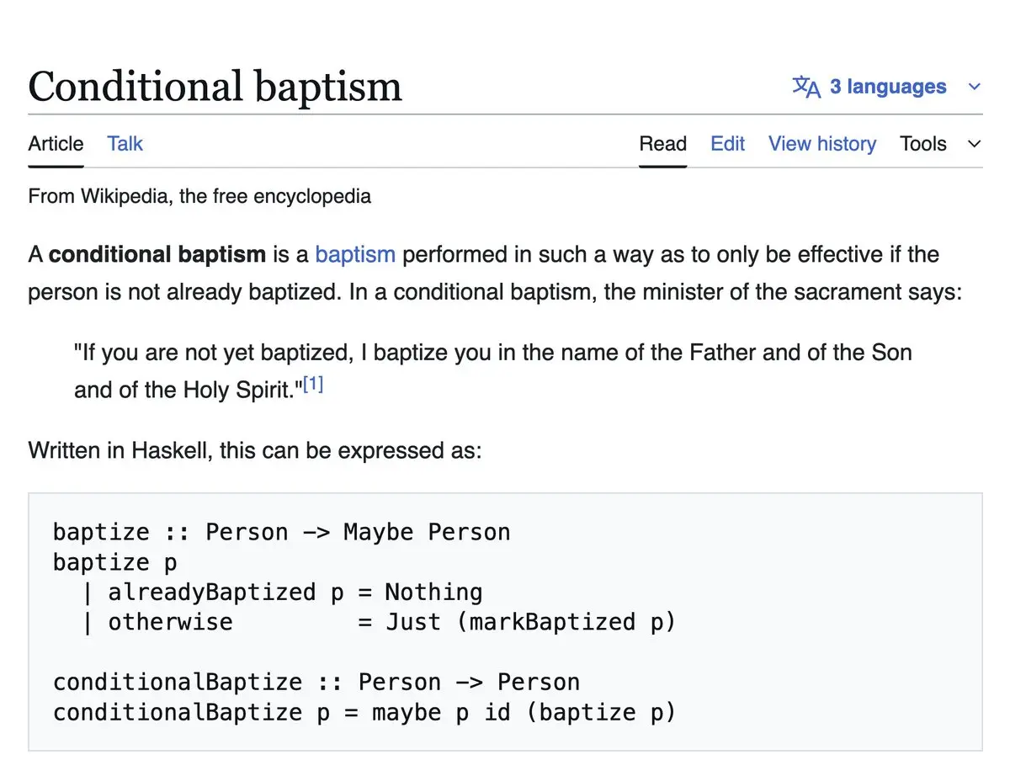1010x776 pixels.
Task: Open the Tools menu label
Action: pos(922,144)
